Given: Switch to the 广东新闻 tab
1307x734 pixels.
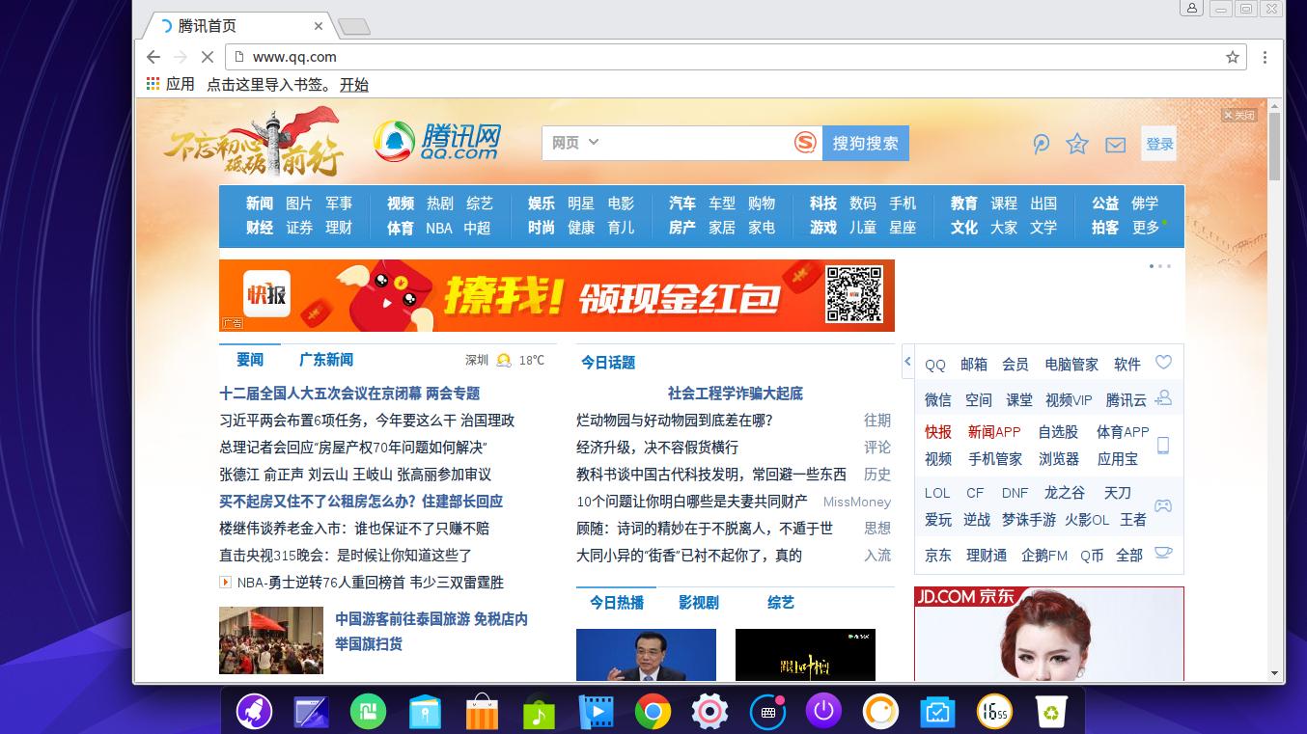Looking at the screenshot, I should click(326, 360).
